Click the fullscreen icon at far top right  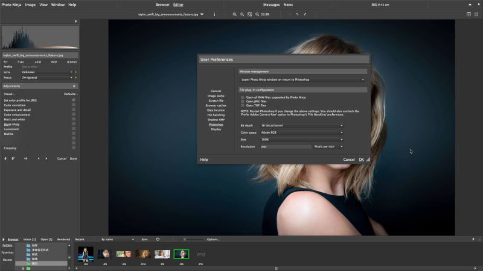[x=476, y=14]
